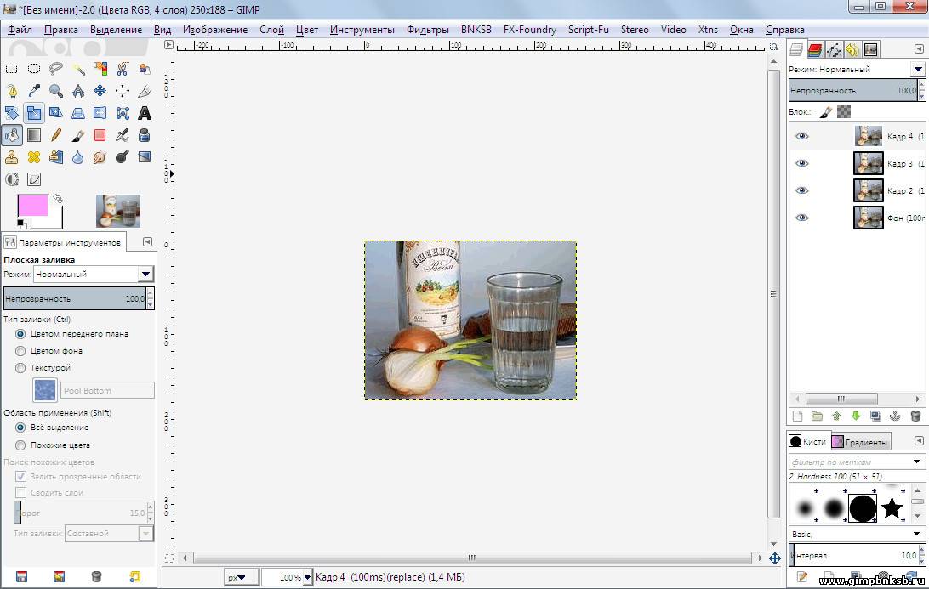Hide the Фон layer eye
Screen dimensions: 929x589
point(801,218)
